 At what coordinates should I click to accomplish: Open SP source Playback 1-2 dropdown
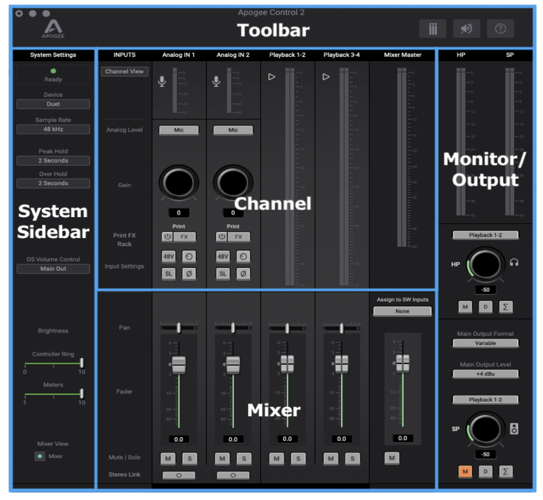486,400
